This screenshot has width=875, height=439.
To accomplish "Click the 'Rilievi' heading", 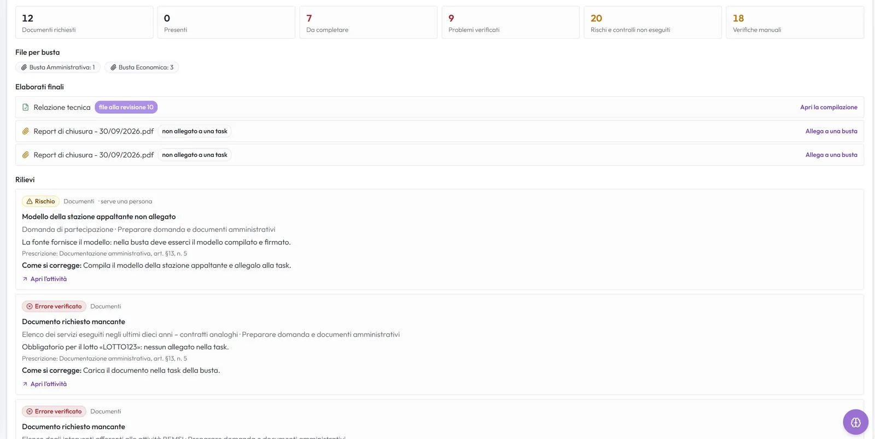I will coord(25,179).
